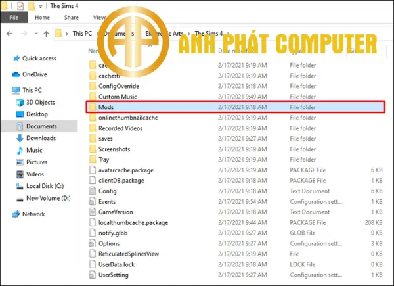Viewport: 394px width, 286px height.
Task: Select This PC in navigation pane
Action: coord(32,90)
